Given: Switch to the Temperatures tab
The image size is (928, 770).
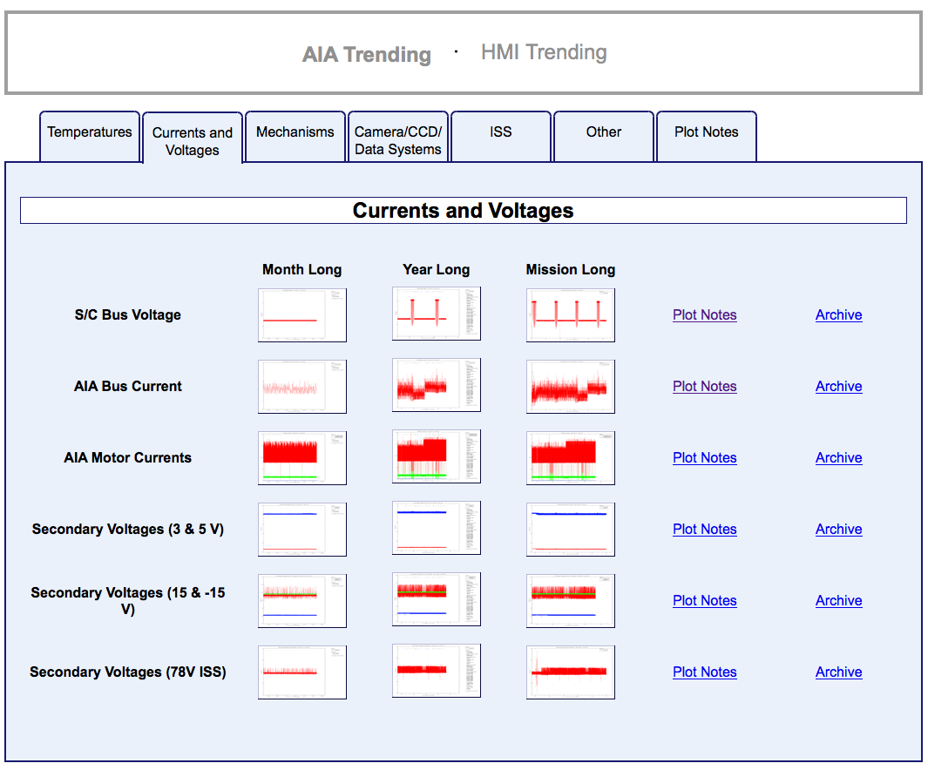Looking at the screenshot, I should [x=90, y=132].
